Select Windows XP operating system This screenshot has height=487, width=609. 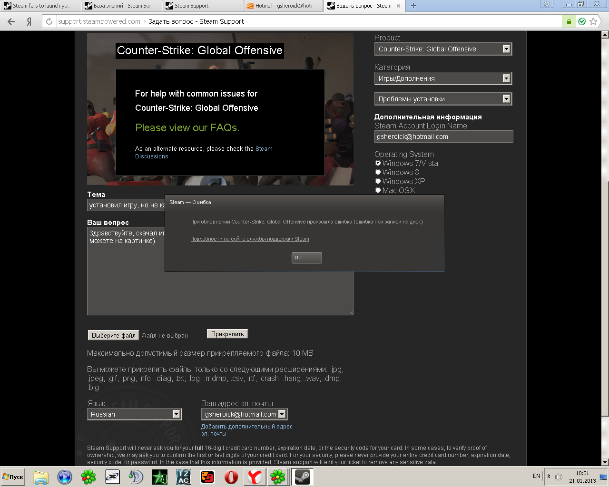(x=378, y=181)
